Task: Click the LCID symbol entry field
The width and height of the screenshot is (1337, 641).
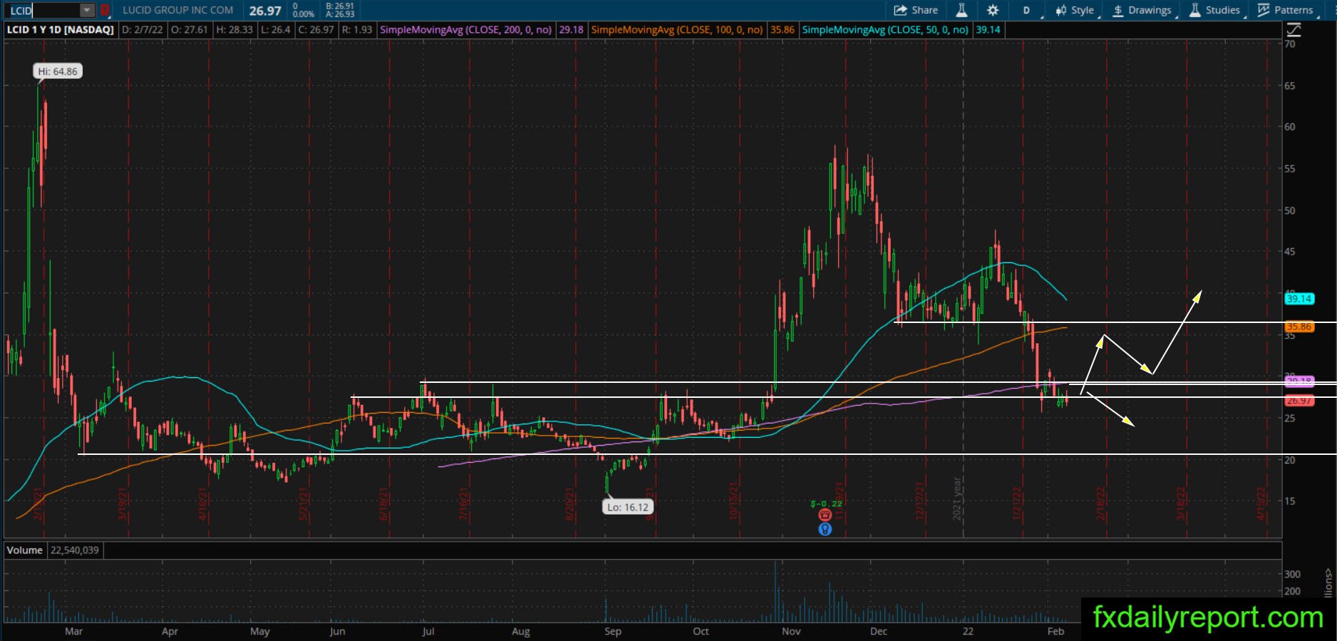Action: click(42, 11)
